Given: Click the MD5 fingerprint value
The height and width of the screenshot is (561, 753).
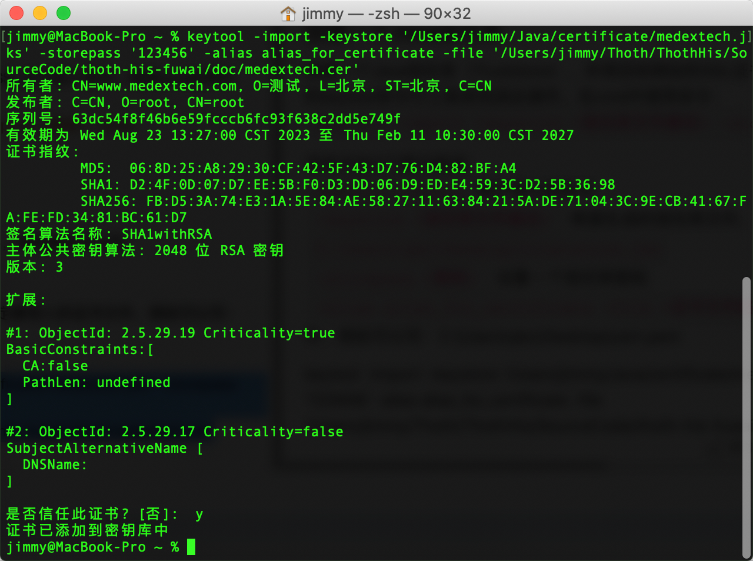Looking at the screenshot, I should click(x=323, y=168).
